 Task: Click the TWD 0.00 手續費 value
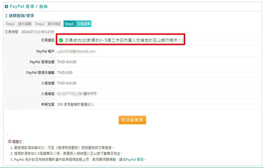point(65,73)
